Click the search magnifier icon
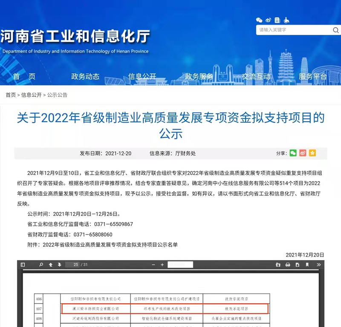This screenshot has height=327, width=341. [336, 30]
